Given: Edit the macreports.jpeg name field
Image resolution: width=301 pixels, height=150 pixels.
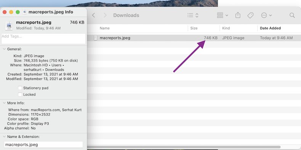Looking at the screenshot, I should [43, 145].
